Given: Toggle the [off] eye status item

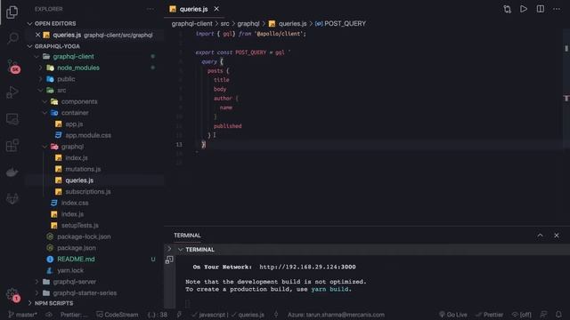Looking at the screenshot, I should (x=522, y=315).
